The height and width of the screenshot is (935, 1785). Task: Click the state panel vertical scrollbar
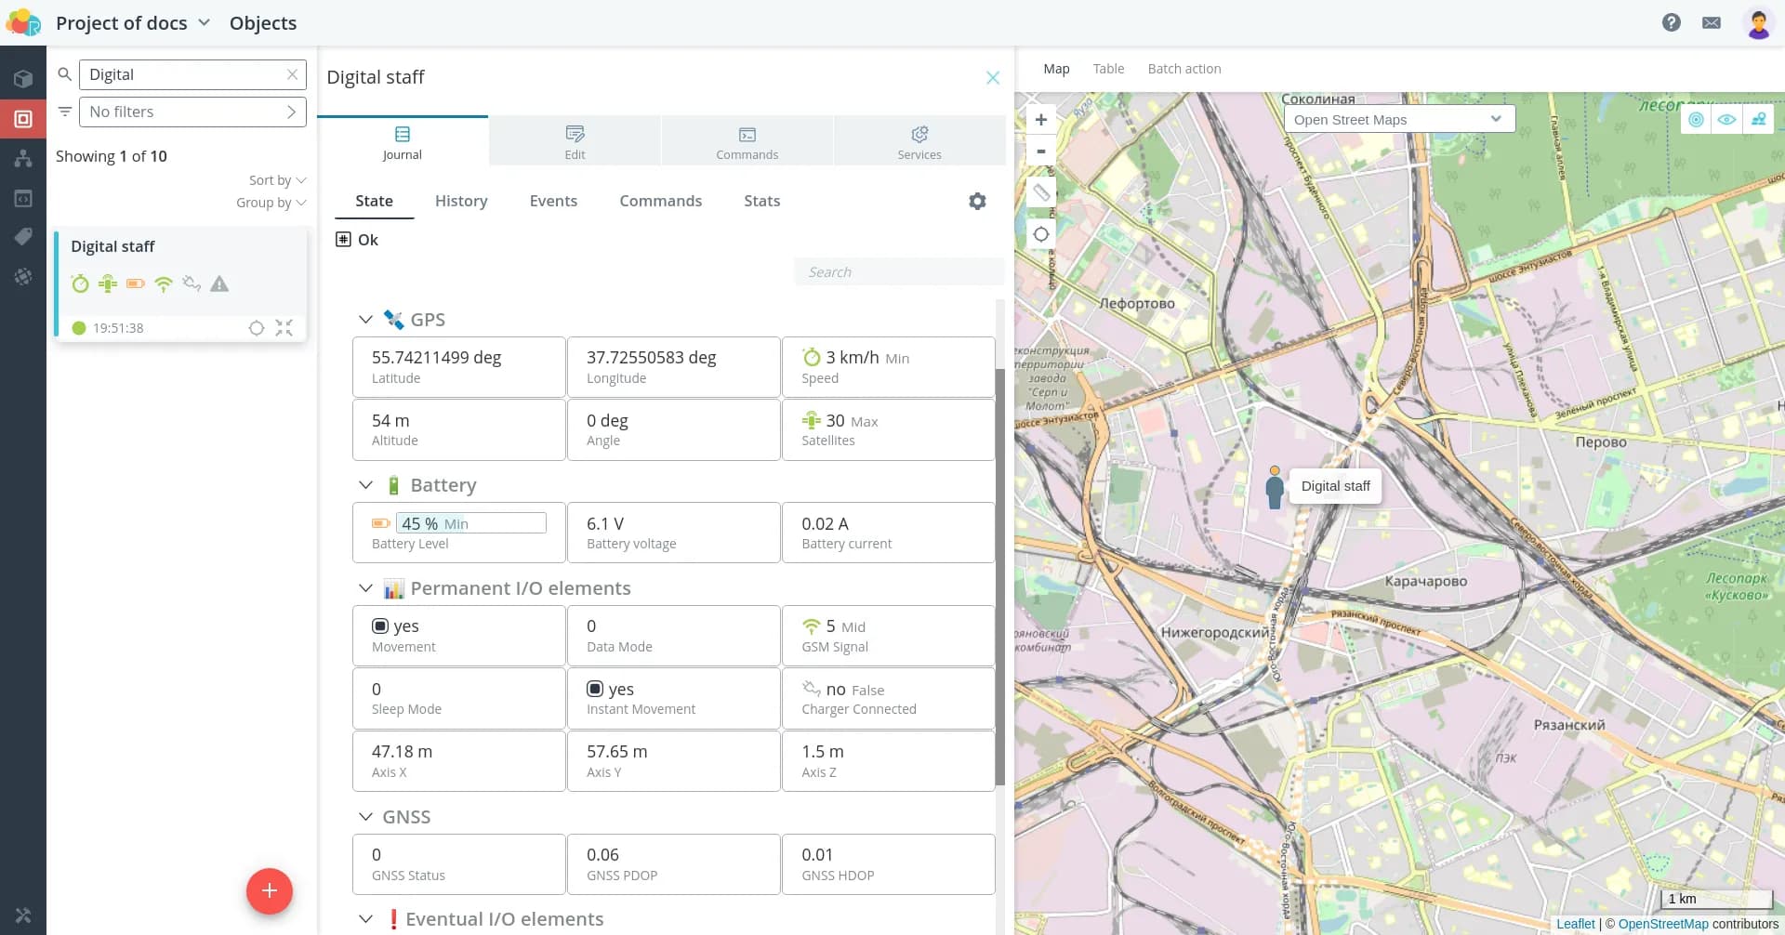click(x=999, y=576)
